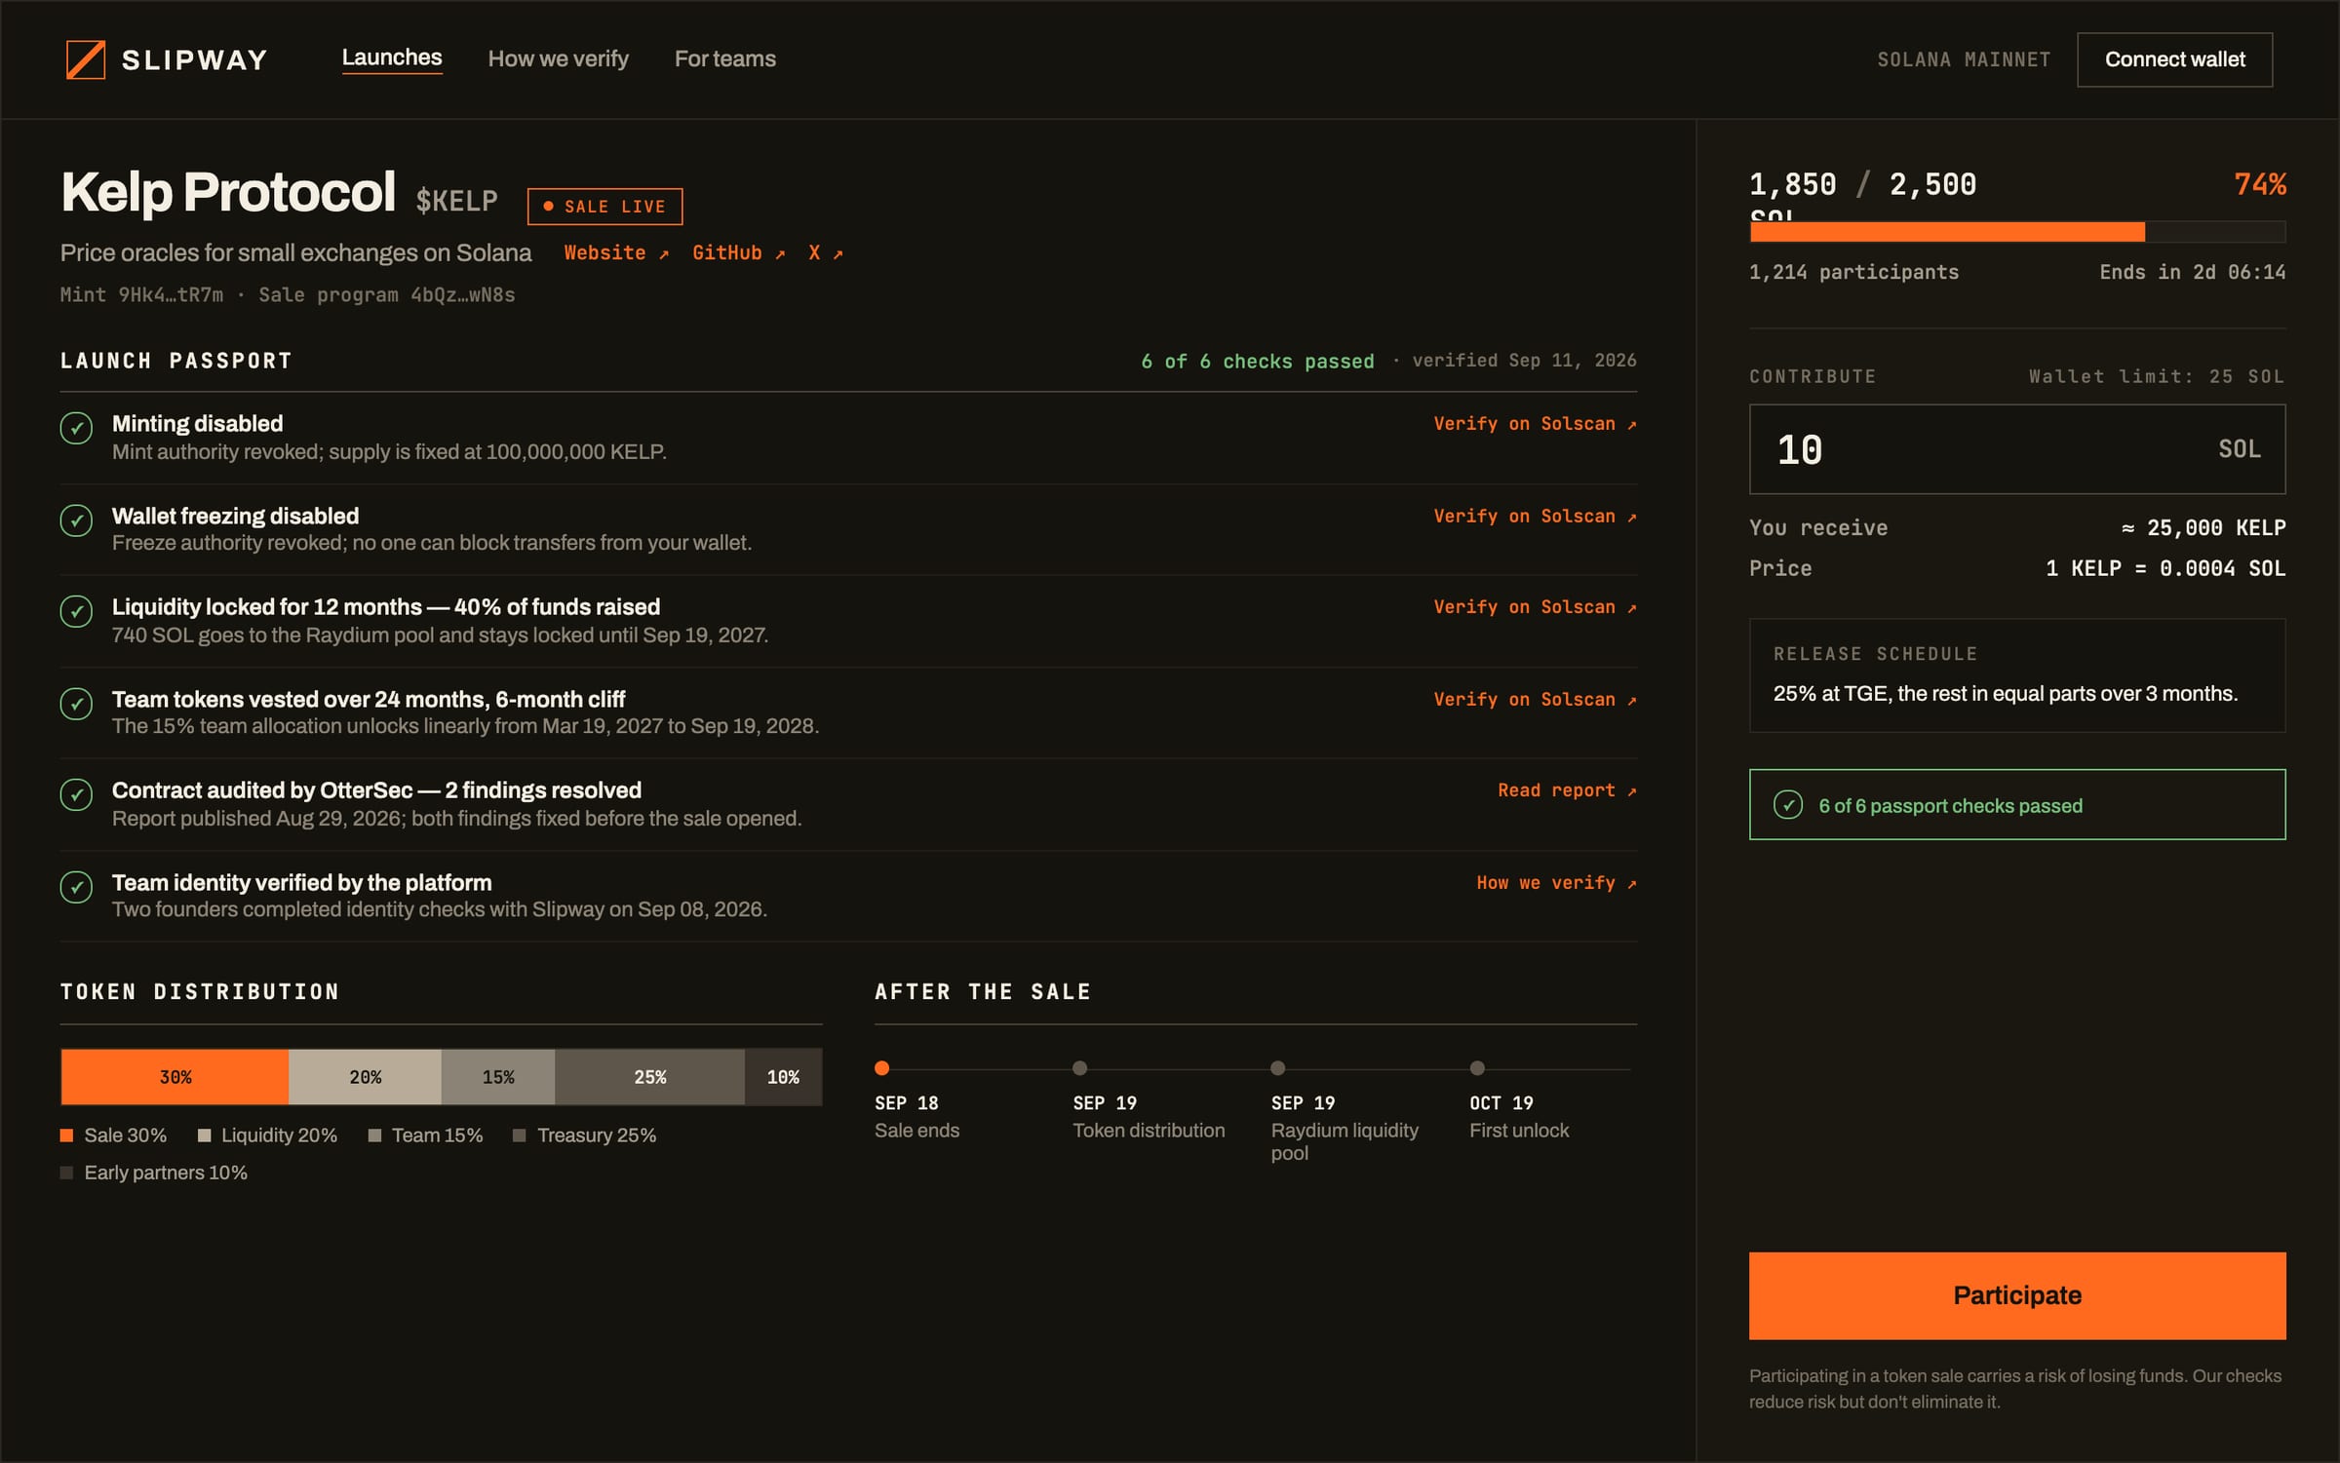Open the Kelp Protocol Website link

pyautogui.click(x=616, y=253)
